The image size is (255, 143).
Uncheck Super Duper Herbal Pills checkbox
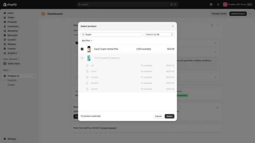click(x=82, y=49)
